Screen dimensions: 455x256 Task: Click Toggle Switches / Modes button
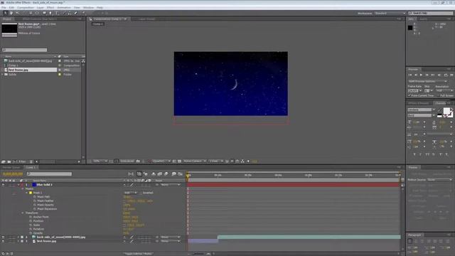click(x=139, y=254)
